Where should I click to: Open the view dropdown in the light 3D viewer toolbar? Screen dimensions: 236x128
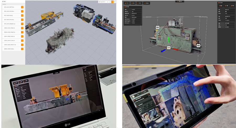(102, 2)
